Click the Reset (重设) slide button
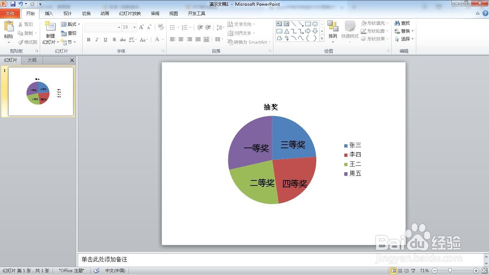The image size is (489, 275). pos(69,33)
